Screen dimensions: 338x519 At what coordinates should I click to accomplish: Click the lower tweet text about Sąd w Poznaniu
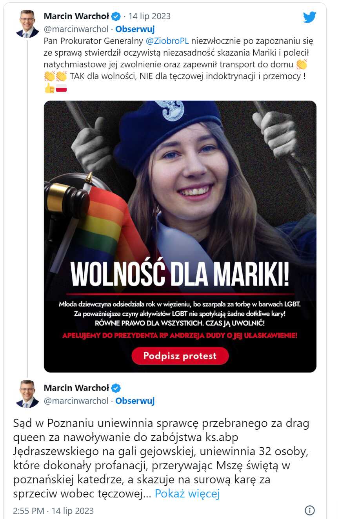[161, 459]
